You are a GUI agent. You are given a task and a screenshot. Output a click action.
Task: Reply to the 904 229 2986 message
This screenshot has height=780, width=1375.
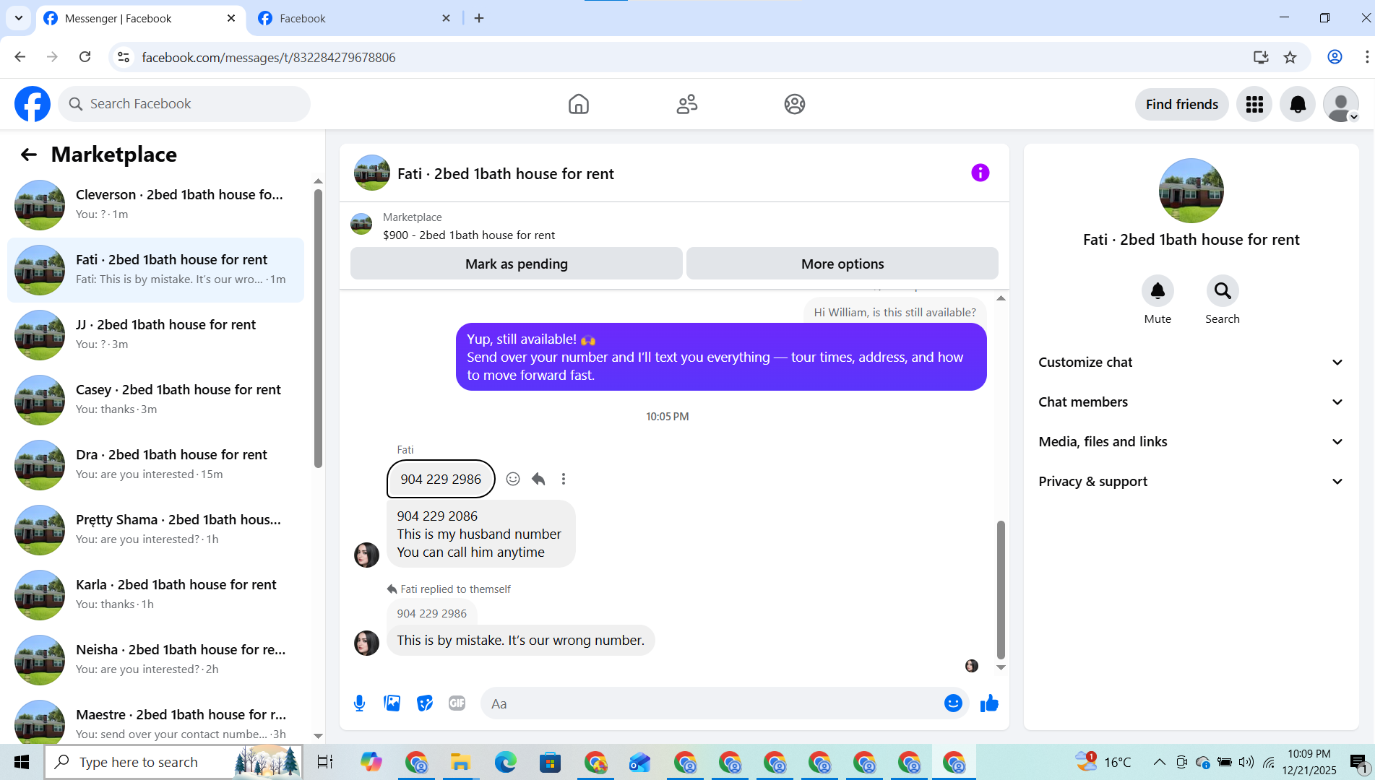[x=538, y=479]
